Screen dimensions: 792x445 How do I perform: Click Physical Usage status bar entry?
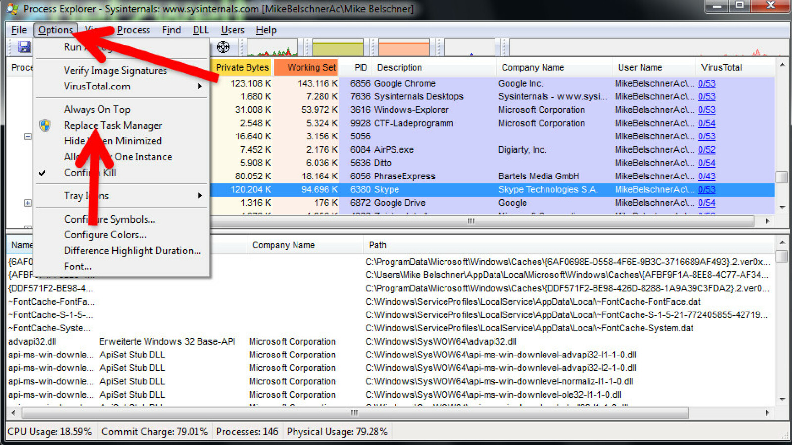[x=337, y=432]
